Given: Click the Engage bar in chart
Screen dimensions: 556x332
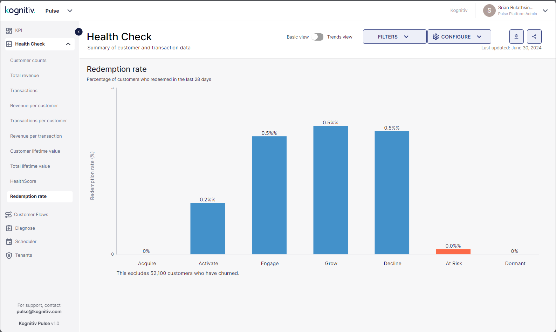Looking at the screenshot, I should [x=269, y=195].
